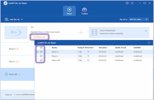Click the pencil edit icon beside Movie 1
This screenshot has width=154, height=100.
click(x=17, y=62)
